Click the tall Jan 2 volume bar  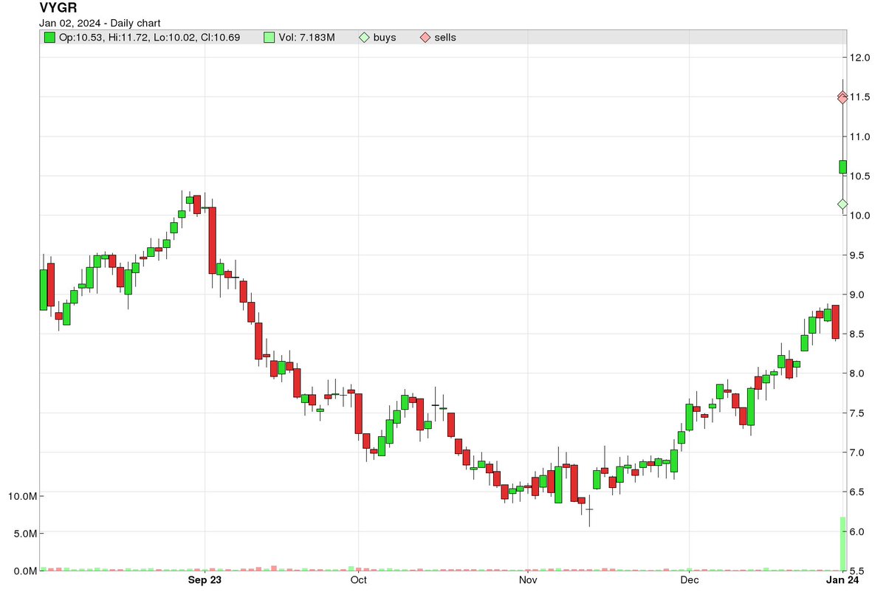(842, 544)
